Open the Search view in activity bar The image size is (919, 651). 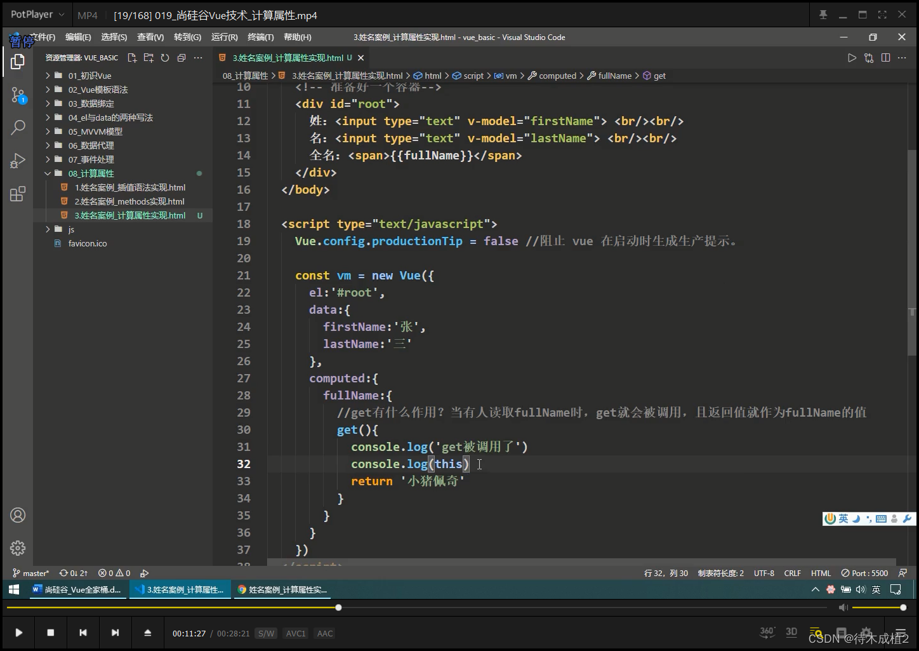18,128
